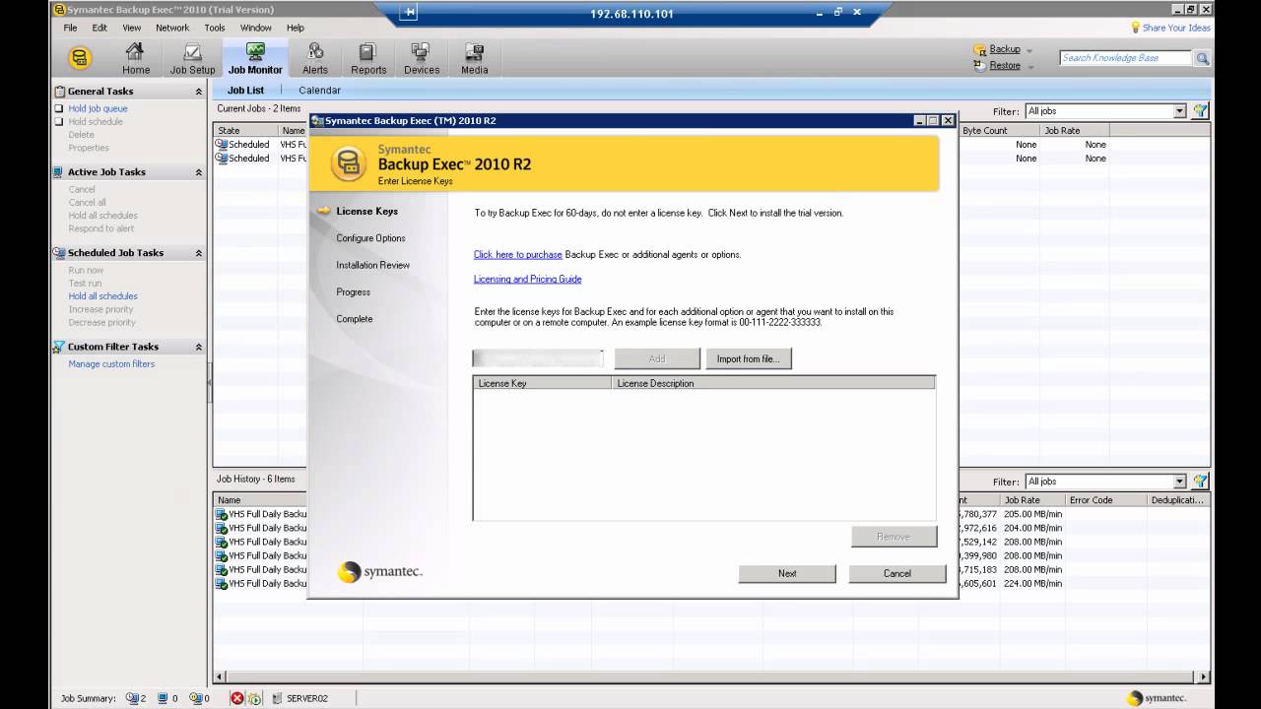Click the Backup toolbar button

(997, 49)
